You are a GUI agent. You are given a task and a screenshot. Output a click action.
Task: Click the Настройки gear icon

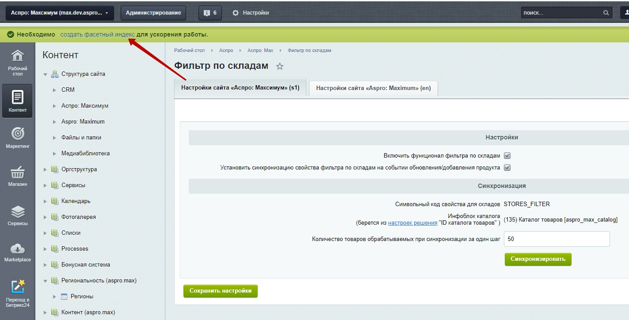point(236,13)
